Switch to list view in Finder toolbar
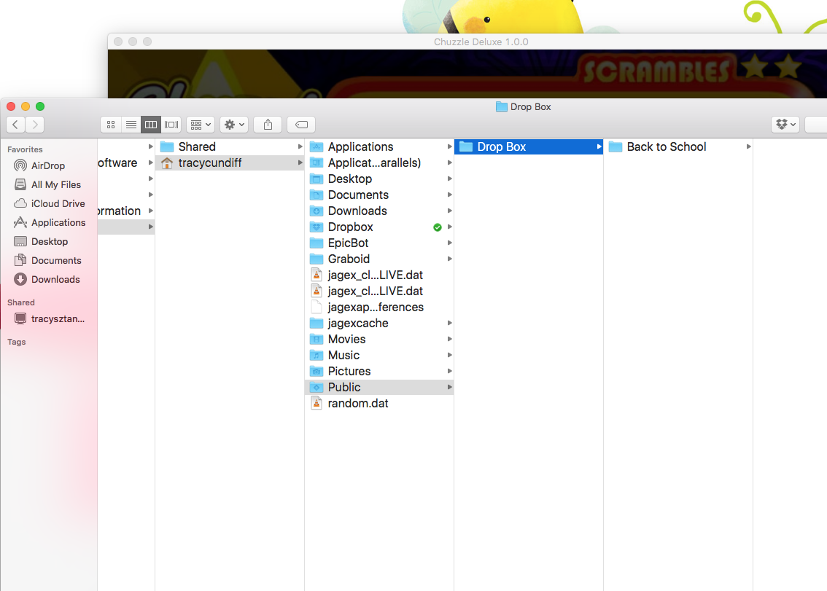 [x=131, y=125]
